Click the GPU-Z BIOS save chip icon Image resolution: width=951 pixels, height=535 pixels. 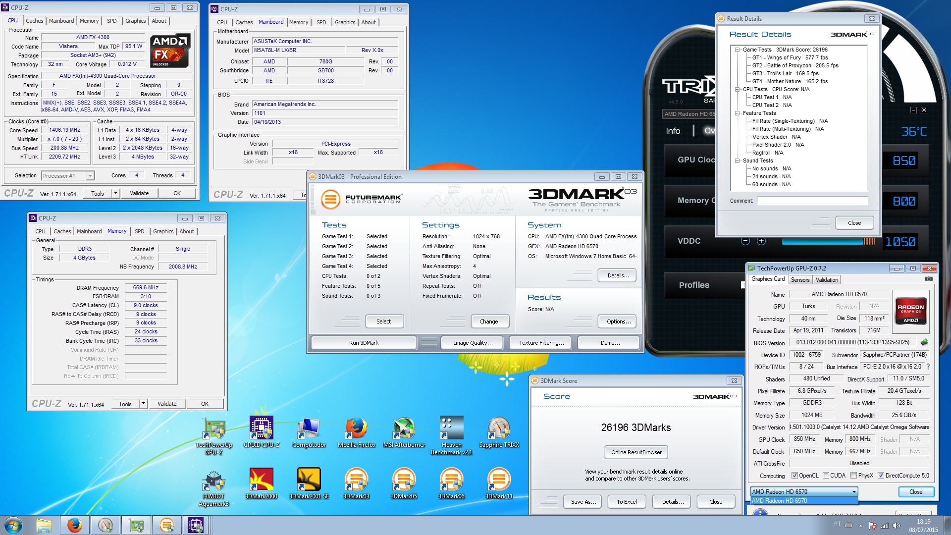point(924,342)
